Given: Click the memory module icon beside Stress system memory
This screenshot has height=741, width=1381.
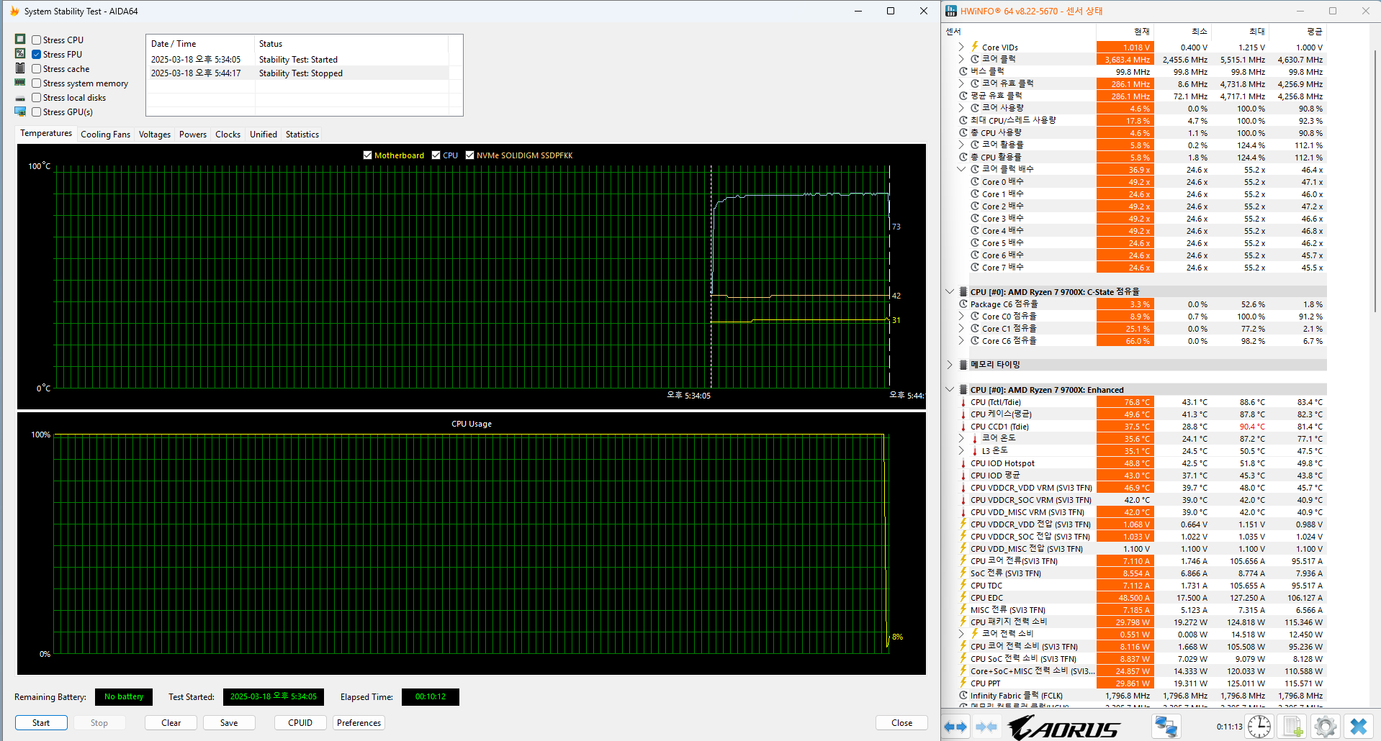Looking at the screenshot, I should pos(20,83).
